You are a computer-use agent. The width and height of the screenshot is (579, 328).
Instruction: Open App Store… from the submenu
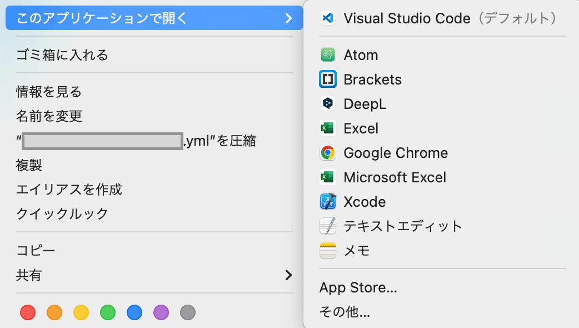coord(358,288)
